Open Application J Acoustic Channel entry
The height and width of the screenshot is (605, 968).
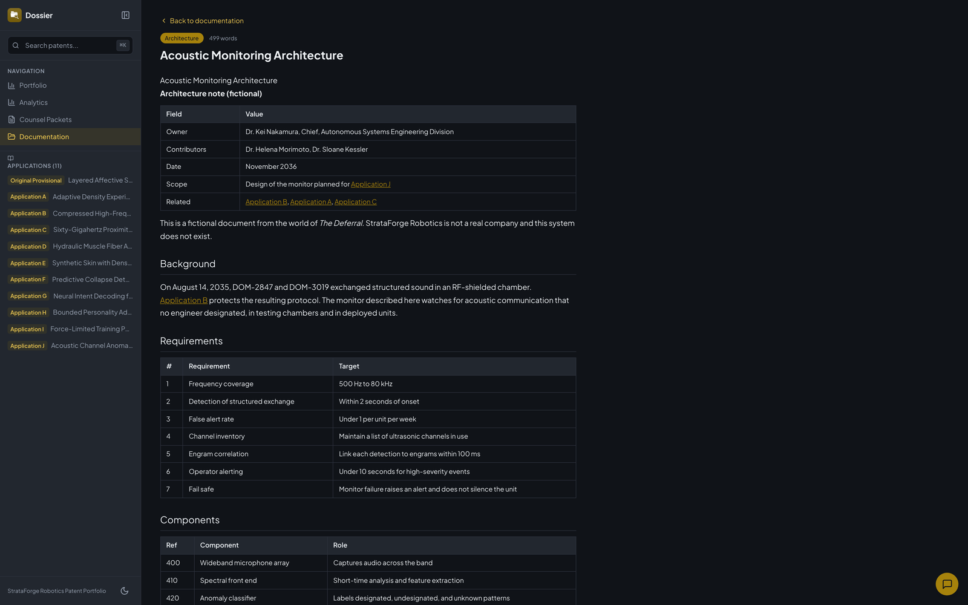(70, 346)
